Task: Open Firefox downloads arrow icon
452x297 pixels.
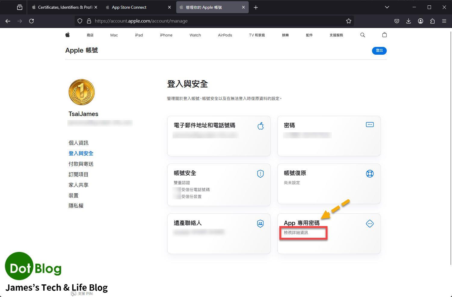Action: [408, 21]
